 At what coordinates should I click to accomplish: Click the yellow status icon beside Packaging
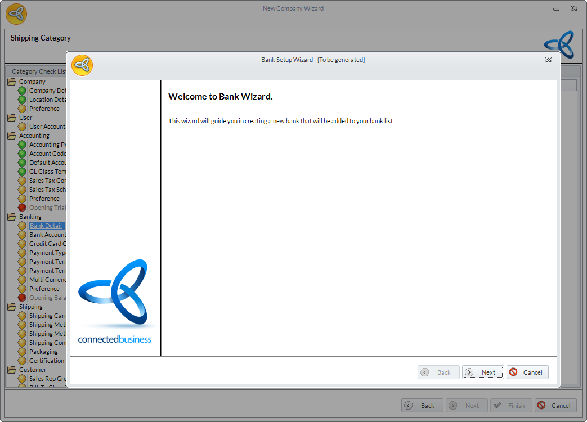[x=22, y=352]
